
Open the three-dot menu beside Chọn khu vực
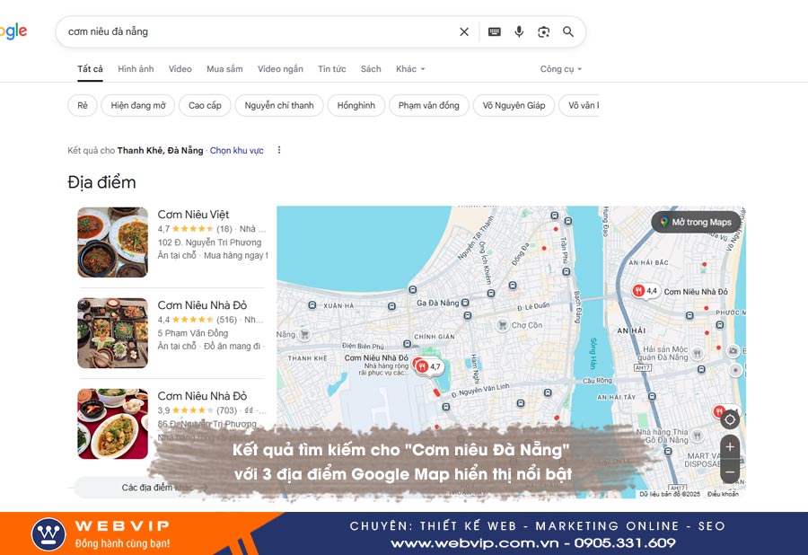click(x=279, y=150)
